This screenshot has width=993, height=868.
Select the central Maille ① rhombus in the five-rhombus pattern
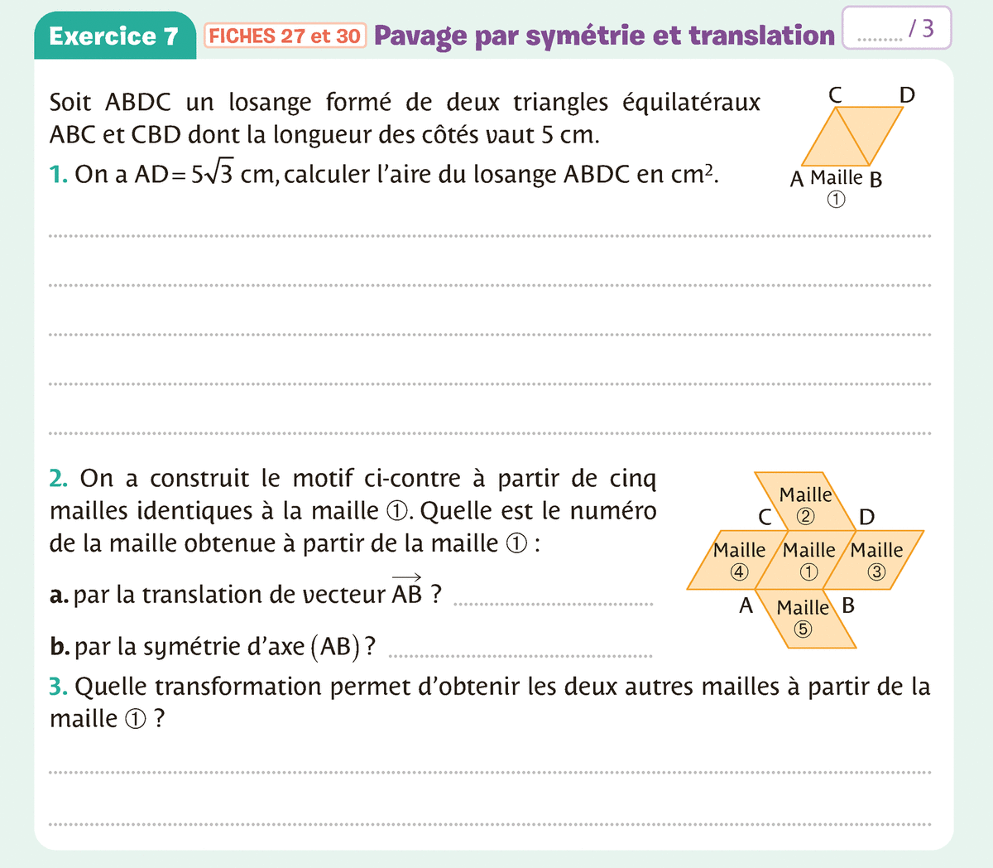coord(806,560)
